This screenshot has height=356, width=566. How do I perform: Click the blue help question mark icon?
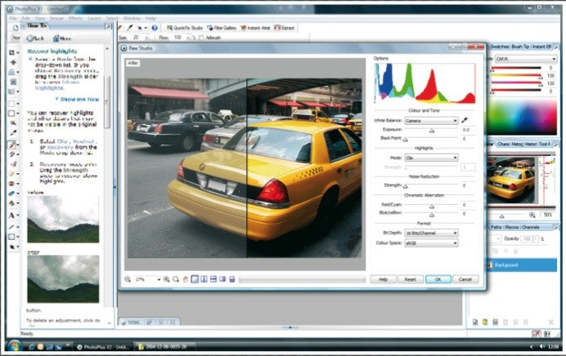coord(155,28)
